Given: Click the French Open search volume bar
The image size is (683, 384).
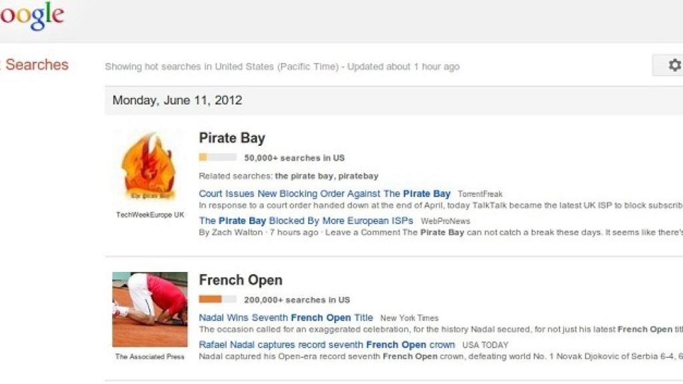Looking at the screenshot, I should (217, 299).
